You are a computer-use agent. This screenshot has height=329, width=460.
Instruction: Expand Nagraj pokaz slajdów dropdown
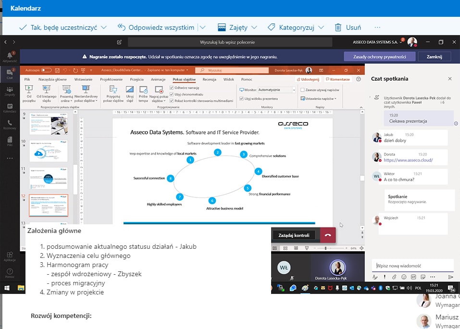click(x=164, y=101)
